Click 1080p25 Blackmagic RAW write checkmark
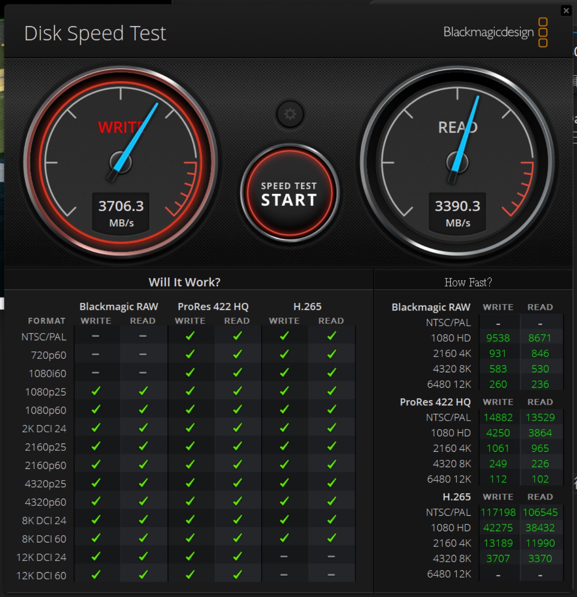Image resolution: width=577 pixels, height=597 pixels. [96, 391]
